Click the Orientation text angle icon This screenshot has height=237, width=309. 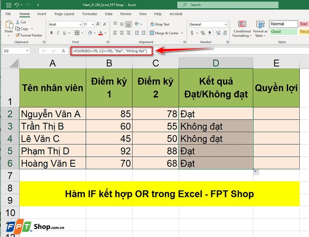[x=137, y=24]
